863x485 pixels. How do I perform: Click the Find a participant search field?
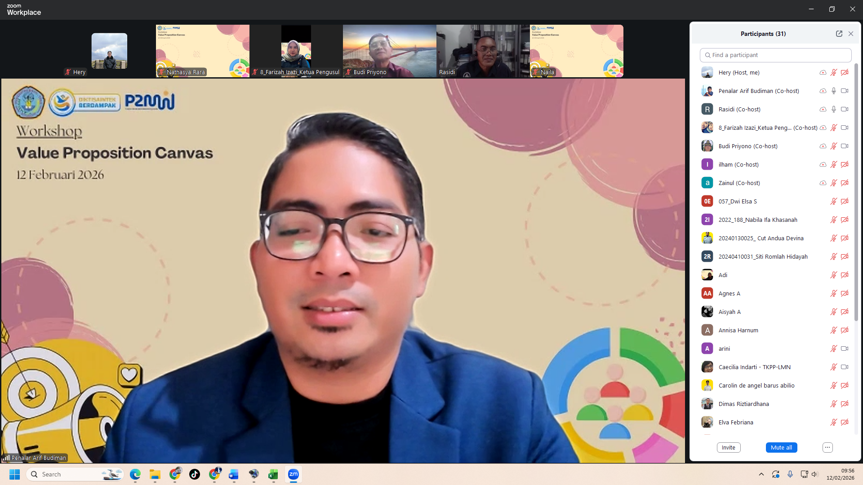click(775, 55)
